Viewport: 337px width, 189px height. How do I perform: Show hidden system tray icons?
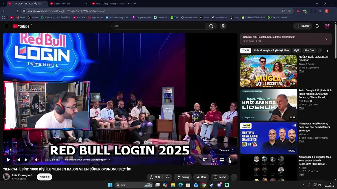coord(304,185)
